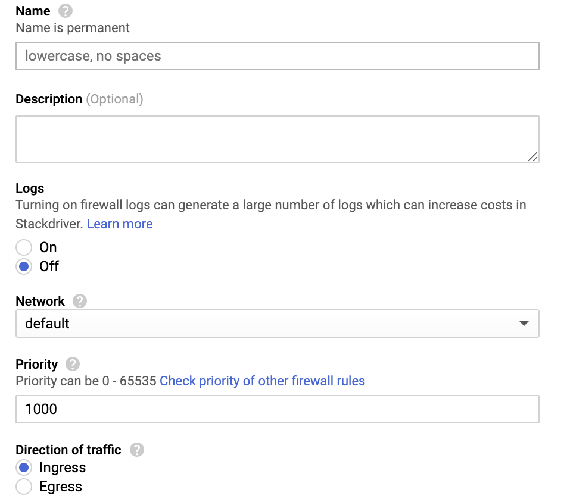Screen dimensions: 567x502
Task: Grab the Description textarea resize handle
Action: click(x=532, y=157)
